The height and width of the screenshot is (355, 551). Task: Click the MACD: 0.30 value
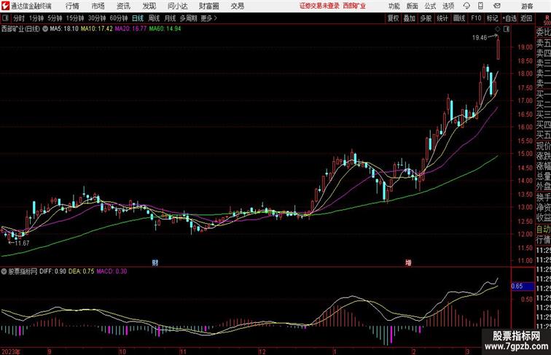(x=112, y=271)
